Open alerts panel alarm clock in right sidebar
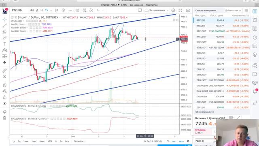259x146 pixels. tap(255, 20)
